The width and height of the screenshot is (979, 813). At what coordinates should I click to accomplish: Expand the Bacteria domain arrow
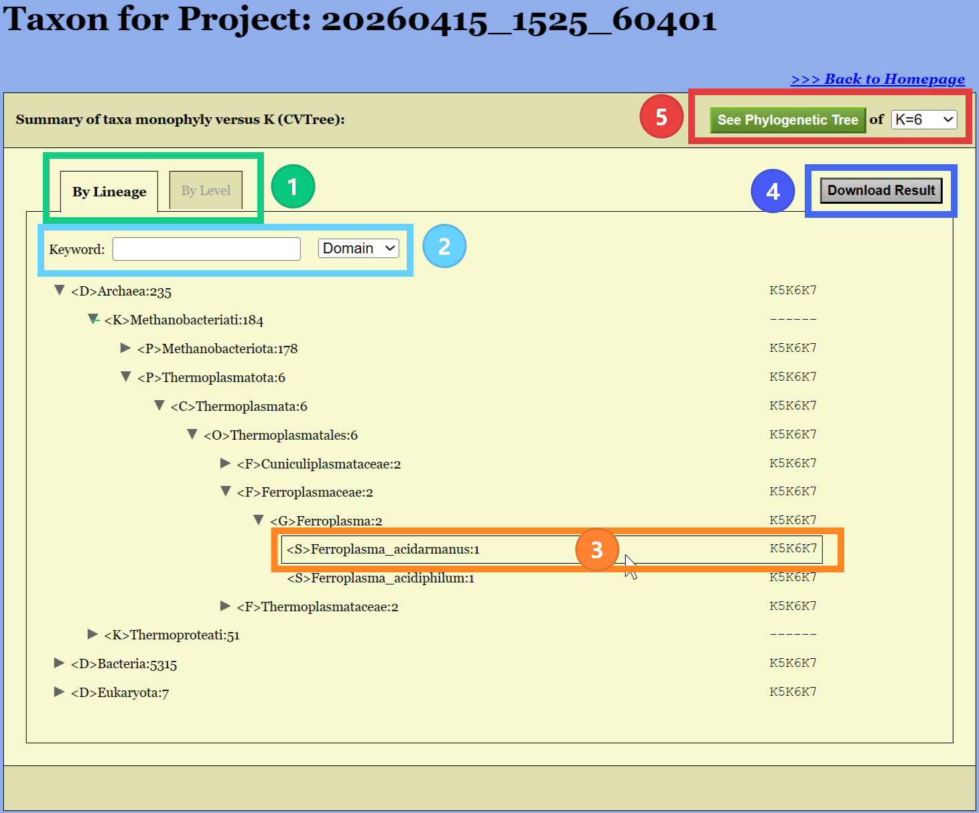click(x=59, y=663)
